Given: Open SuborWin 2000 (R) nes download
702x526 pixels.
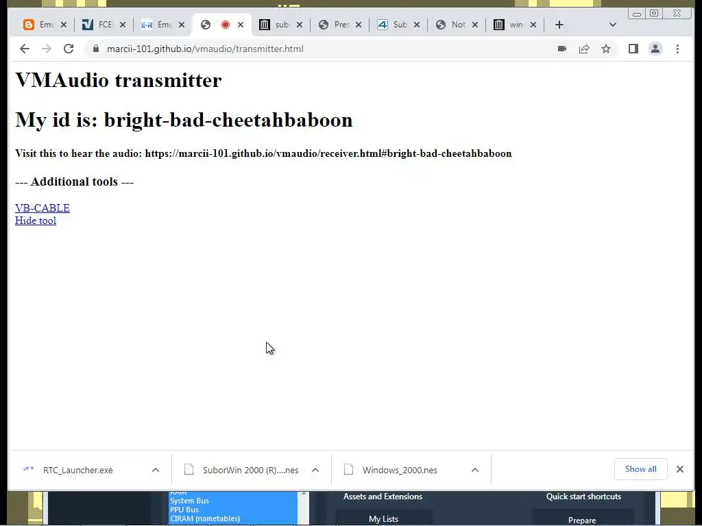Looking at the screenshot, I should click(250, 470).
